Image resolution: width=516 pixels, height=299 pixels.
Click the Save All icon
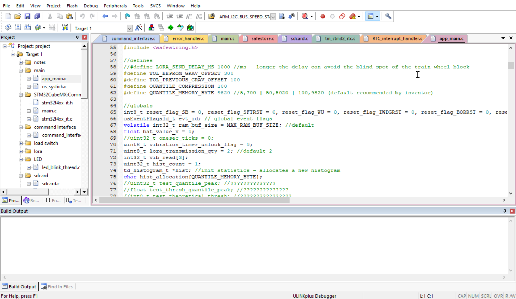pyautogui.click(x=37, y=16)
